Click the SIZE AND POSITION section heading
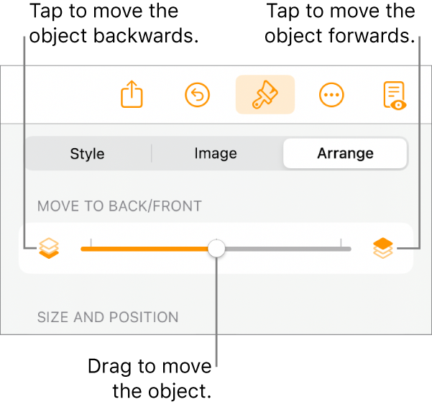The image size is (432, 407). [108, 317]
